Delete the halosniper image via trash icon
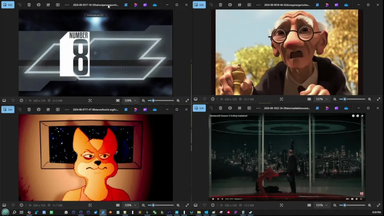Screen dimensions: 384x216 [x=29, y=5]
